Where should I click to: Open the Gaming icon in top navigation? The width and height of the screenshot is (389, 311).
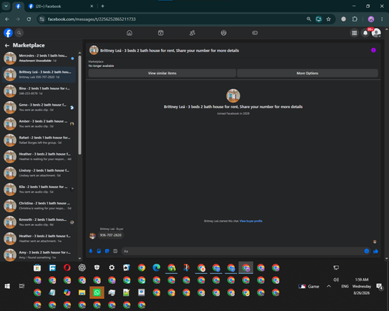point(255,33)
